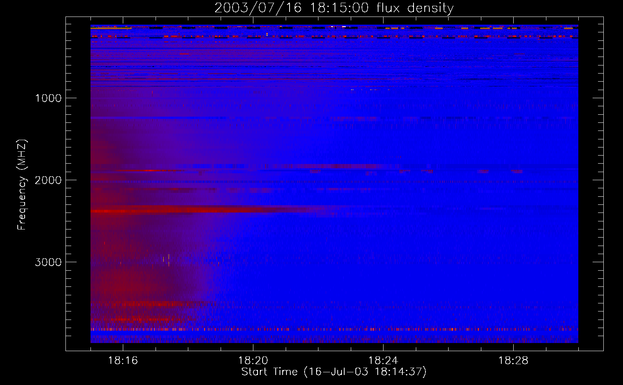623x385 pixels.
Task: Click the 2000 frequency tick label
Action: (x=48, y=180)
